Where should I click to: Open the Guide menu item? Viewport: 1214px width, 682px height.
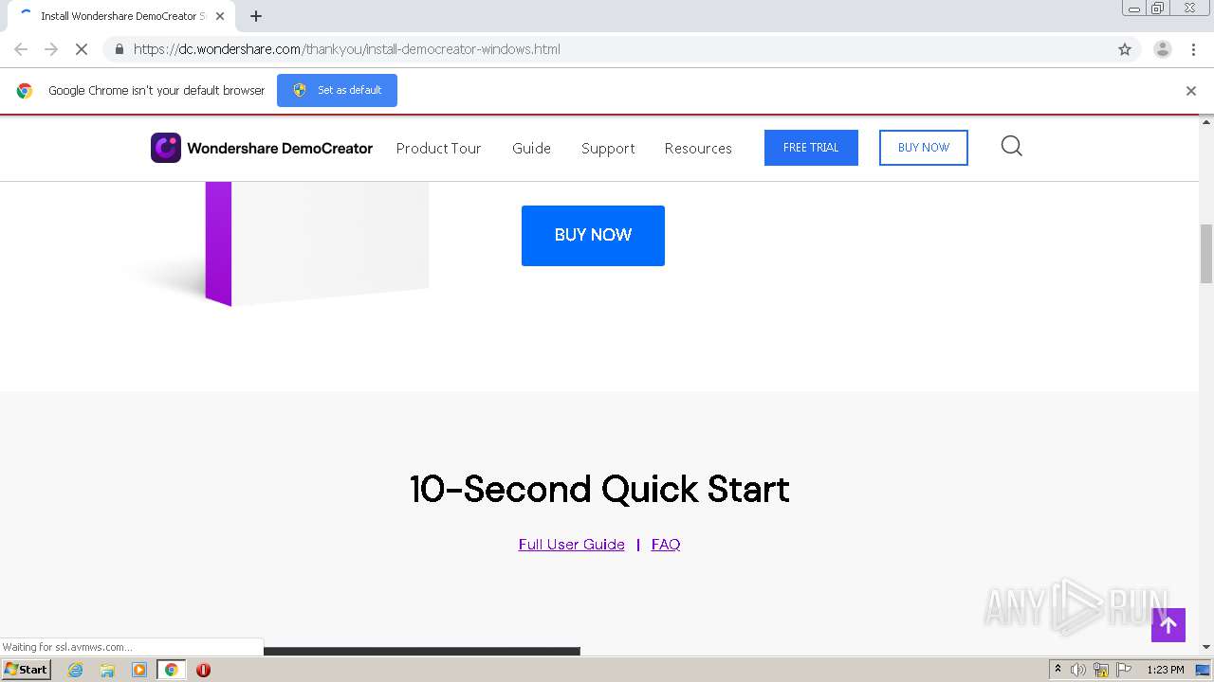pos(531,148)
